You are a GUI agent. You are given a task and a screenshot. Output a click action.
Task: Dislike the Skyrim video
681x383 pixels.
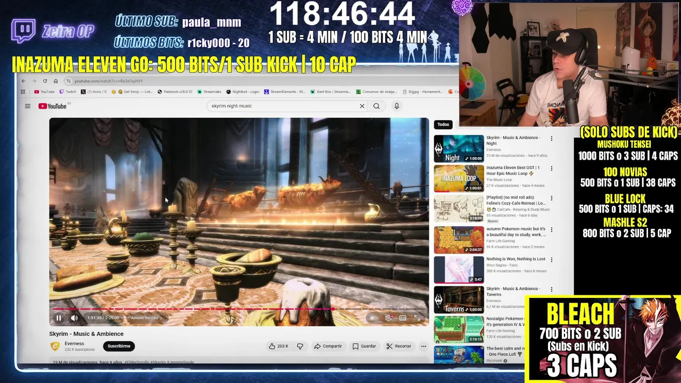tap(300, 346)
